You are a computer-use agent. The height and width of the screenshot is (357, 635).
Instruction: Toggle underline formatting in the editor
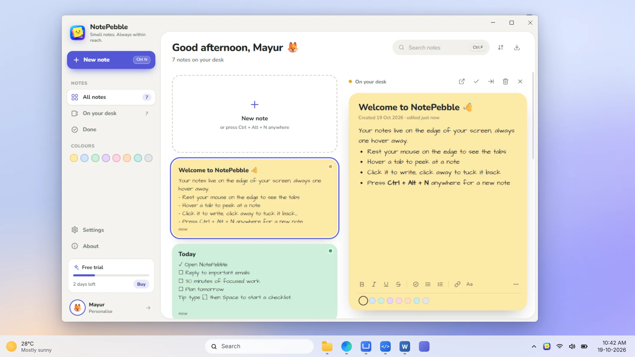pyautogui.click(x=386, y=284)
